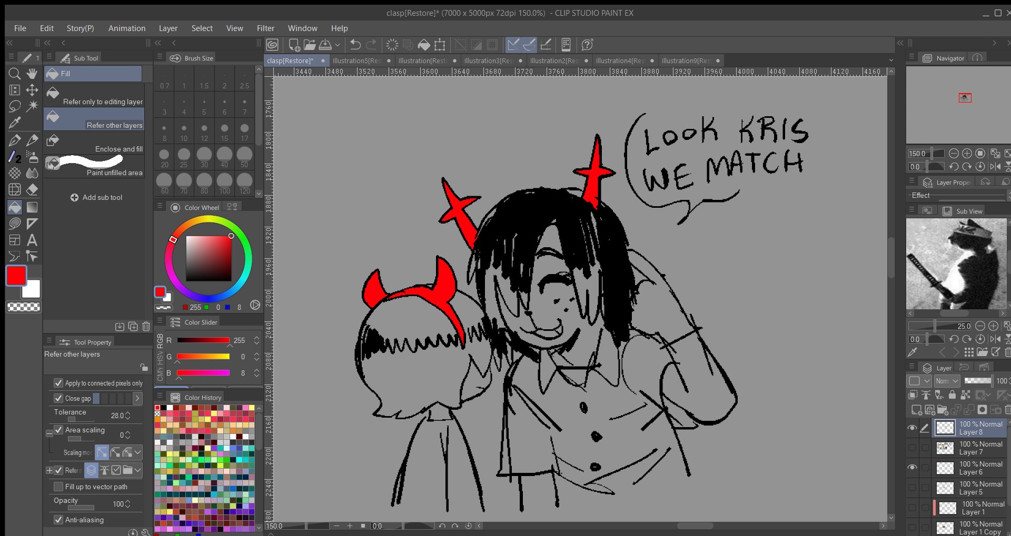The width and height of the screenshot is (1011, 536).
Task: Delete sub tool with trash icon
Action: pos(146,327)
